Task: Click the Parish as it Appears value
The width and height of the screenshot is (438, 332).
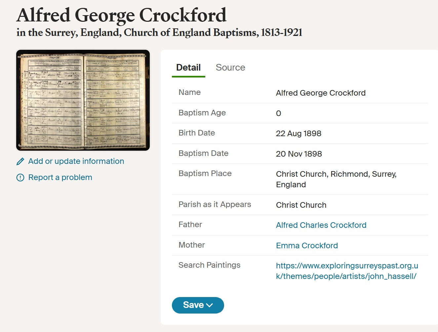Action: coord(301,205)
